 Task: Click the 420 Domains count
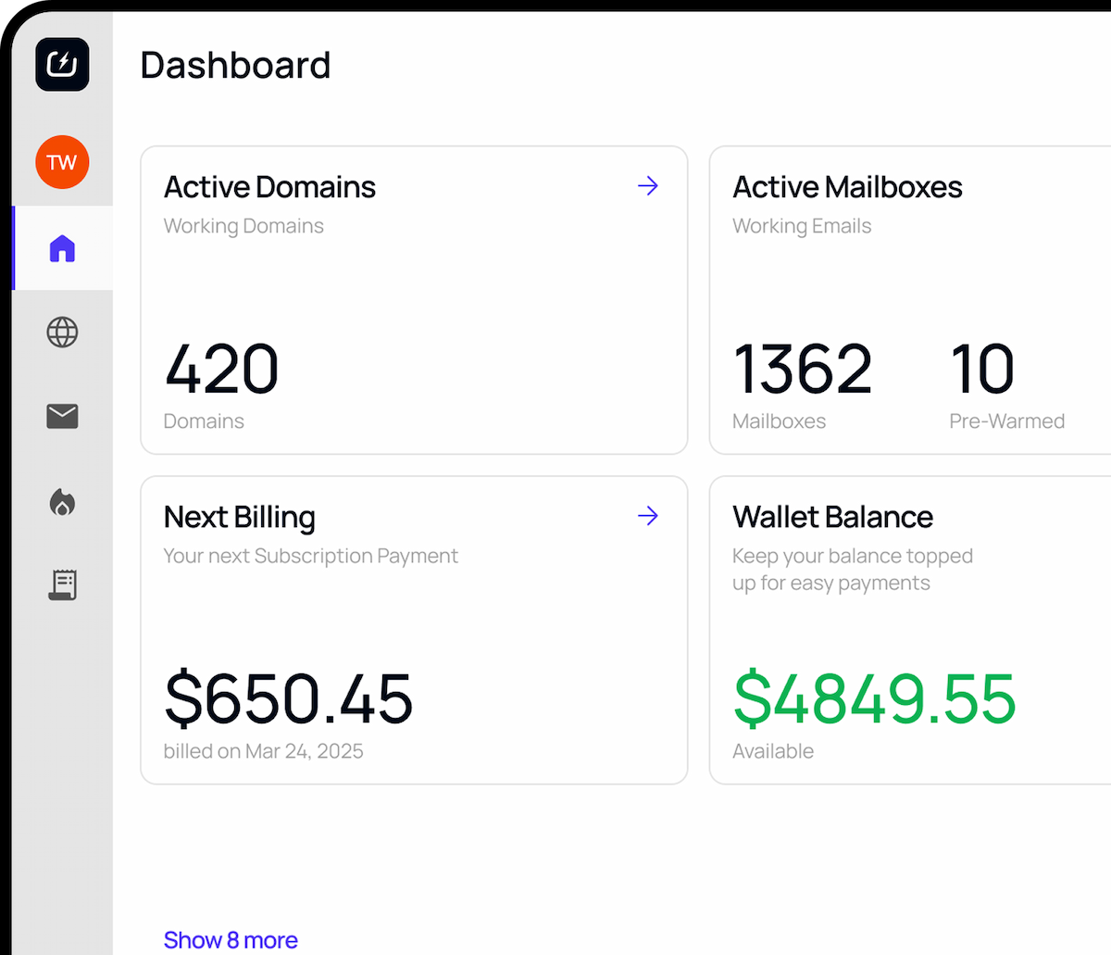pyautogui.click(x=220, y=371)
